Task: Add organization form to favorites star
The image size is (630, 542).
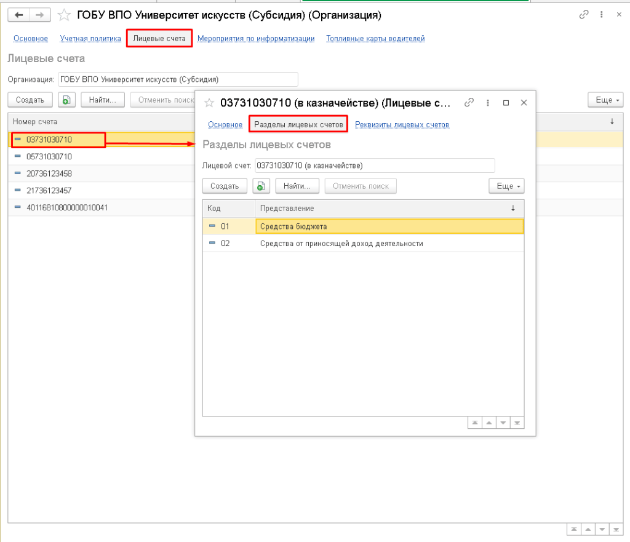Action: 63,15
